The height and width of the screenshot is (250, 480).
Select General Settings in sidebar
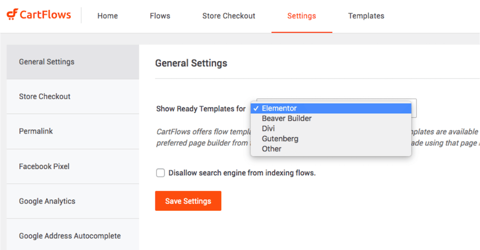(73, 62)
